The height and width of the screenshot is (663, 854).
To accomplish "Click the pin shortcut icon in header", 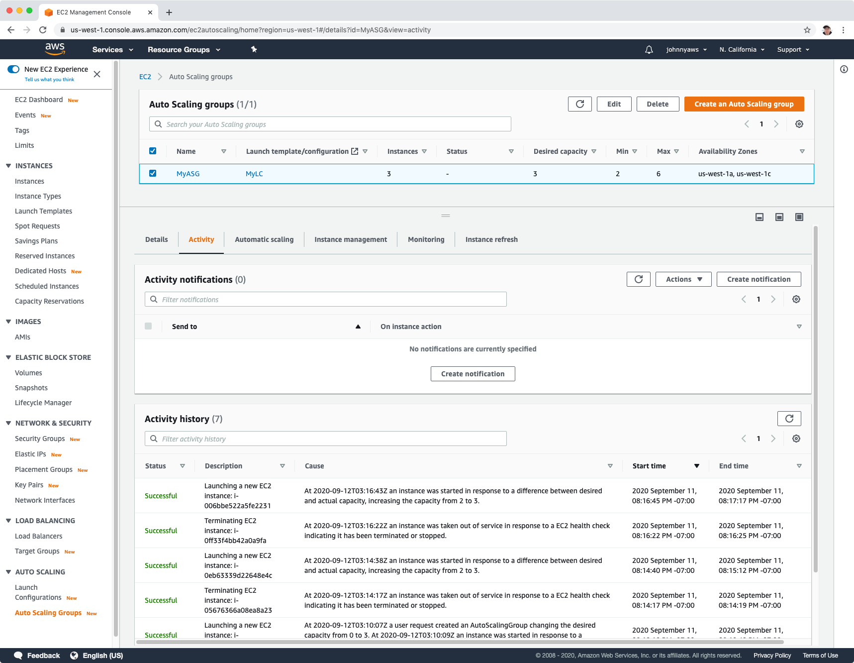I will tap(254, 49).
